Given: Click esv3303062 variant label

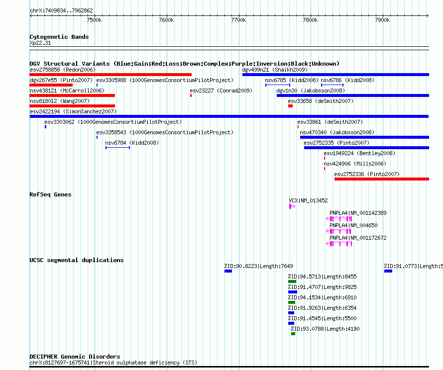Looking at the screenshot, I should pos(113,122).
